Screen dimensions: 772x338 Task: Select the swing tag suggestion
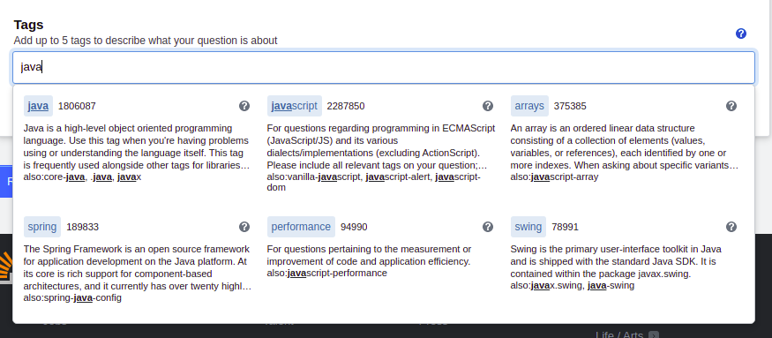(x=528, y=227)
